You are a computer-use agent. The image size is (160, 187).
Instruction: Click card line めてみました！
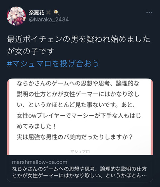(37, 126)
